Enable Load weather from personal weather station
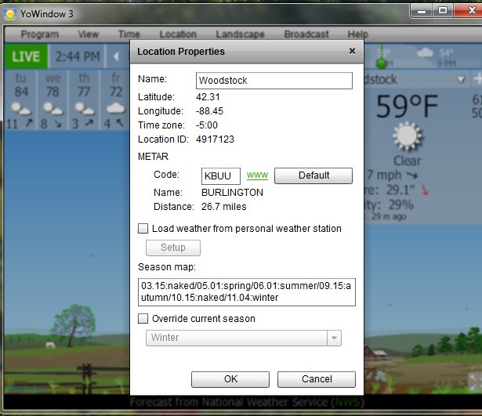The width and height of the screenshot is (482, 416). coord(143,229)
